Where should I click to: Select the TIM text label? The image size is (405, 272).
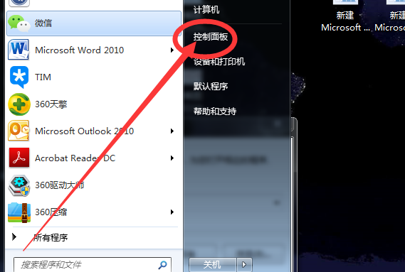click(x=43, y=77)
